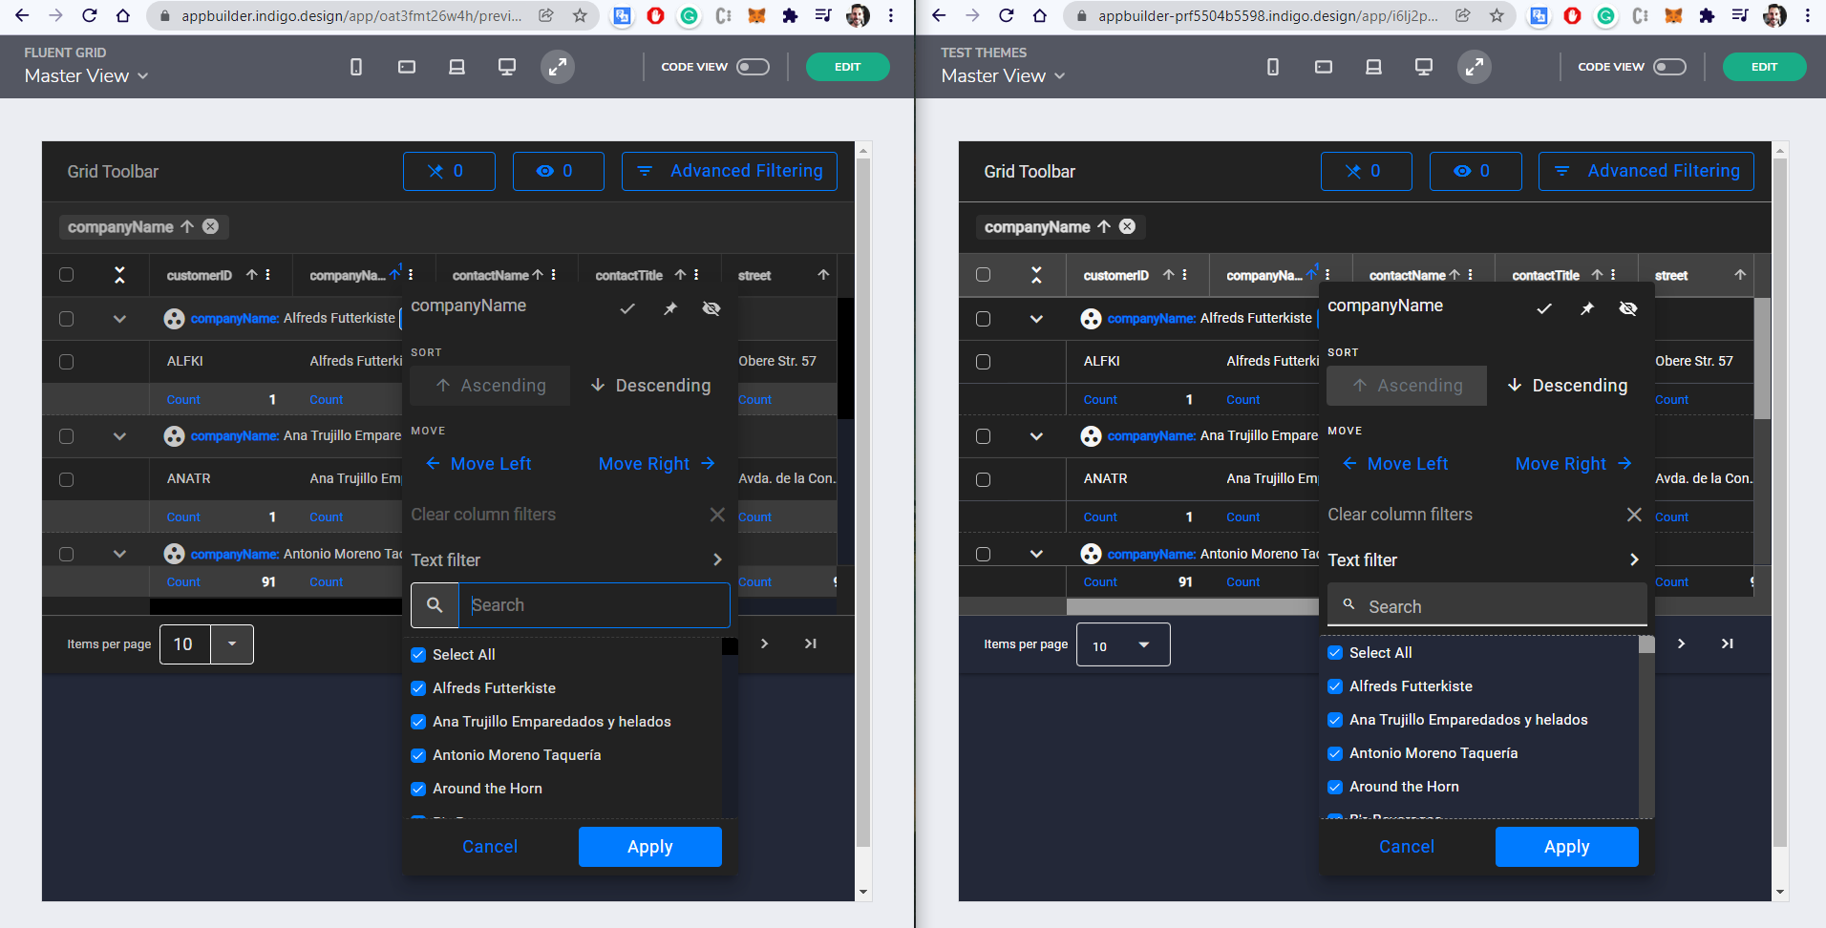Open the Items per page dropdown

[231, 644]
